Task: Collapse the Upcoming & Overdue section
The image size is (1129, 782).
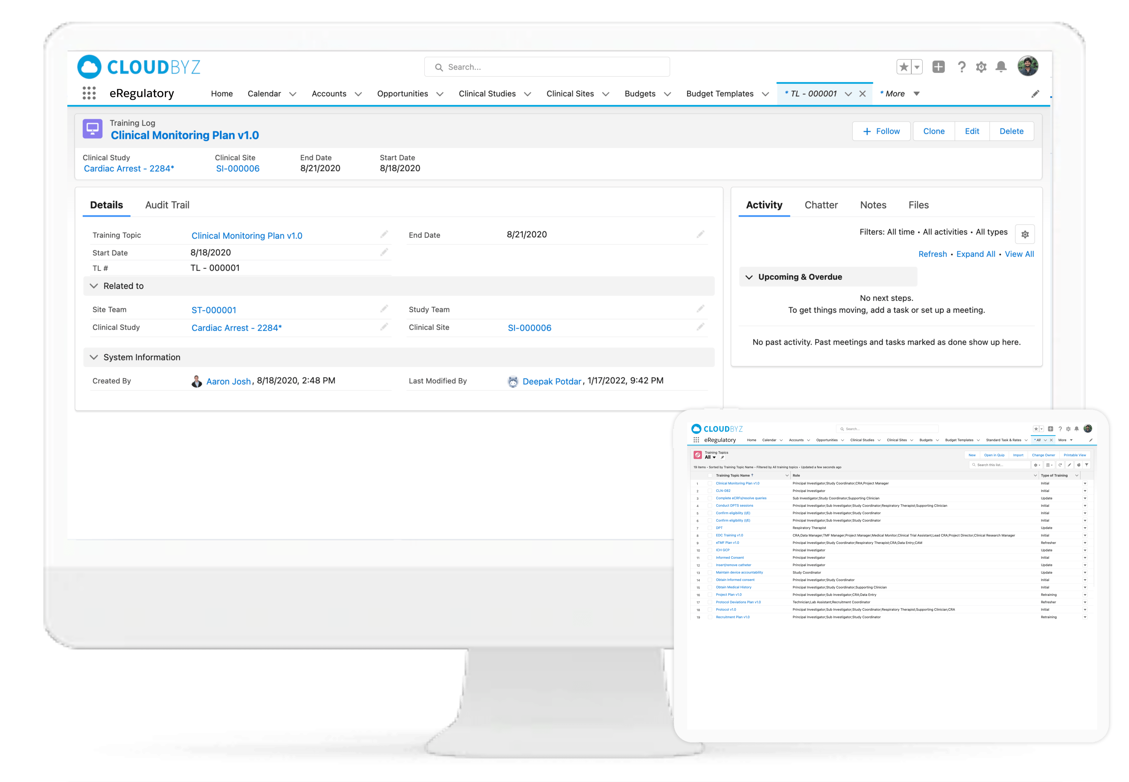Action: pos(749,277)
